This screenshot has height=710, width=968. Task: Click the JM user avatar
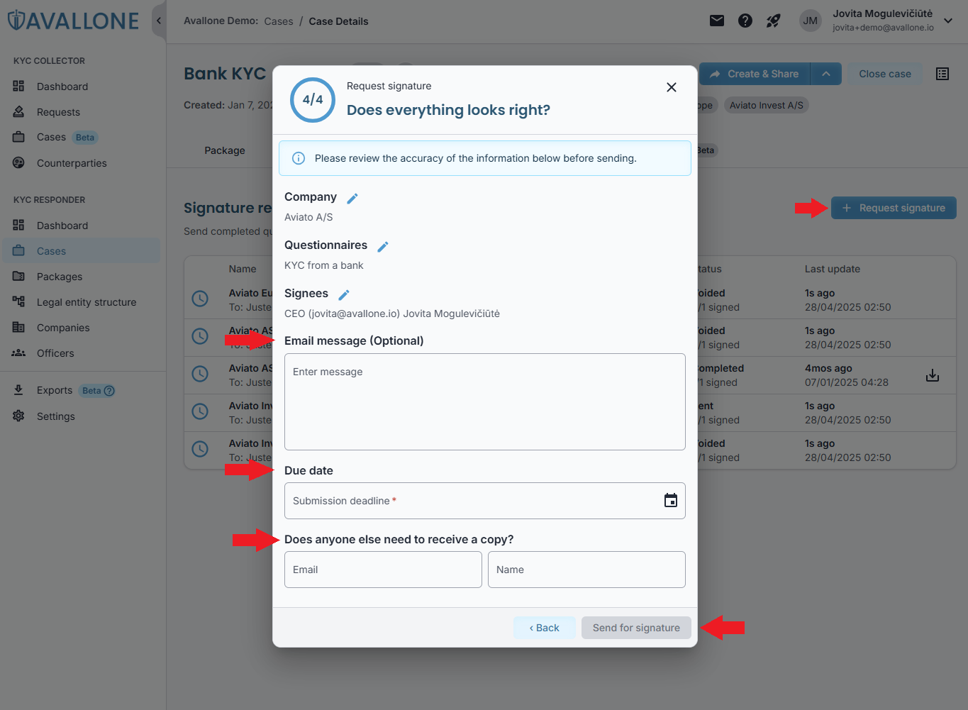point(811,21)
